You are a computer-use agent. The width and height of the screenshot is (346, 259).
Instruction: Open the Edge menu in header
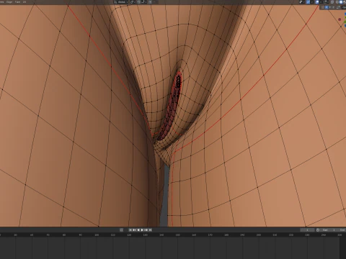pyautogui.click(x=9, y=2)
